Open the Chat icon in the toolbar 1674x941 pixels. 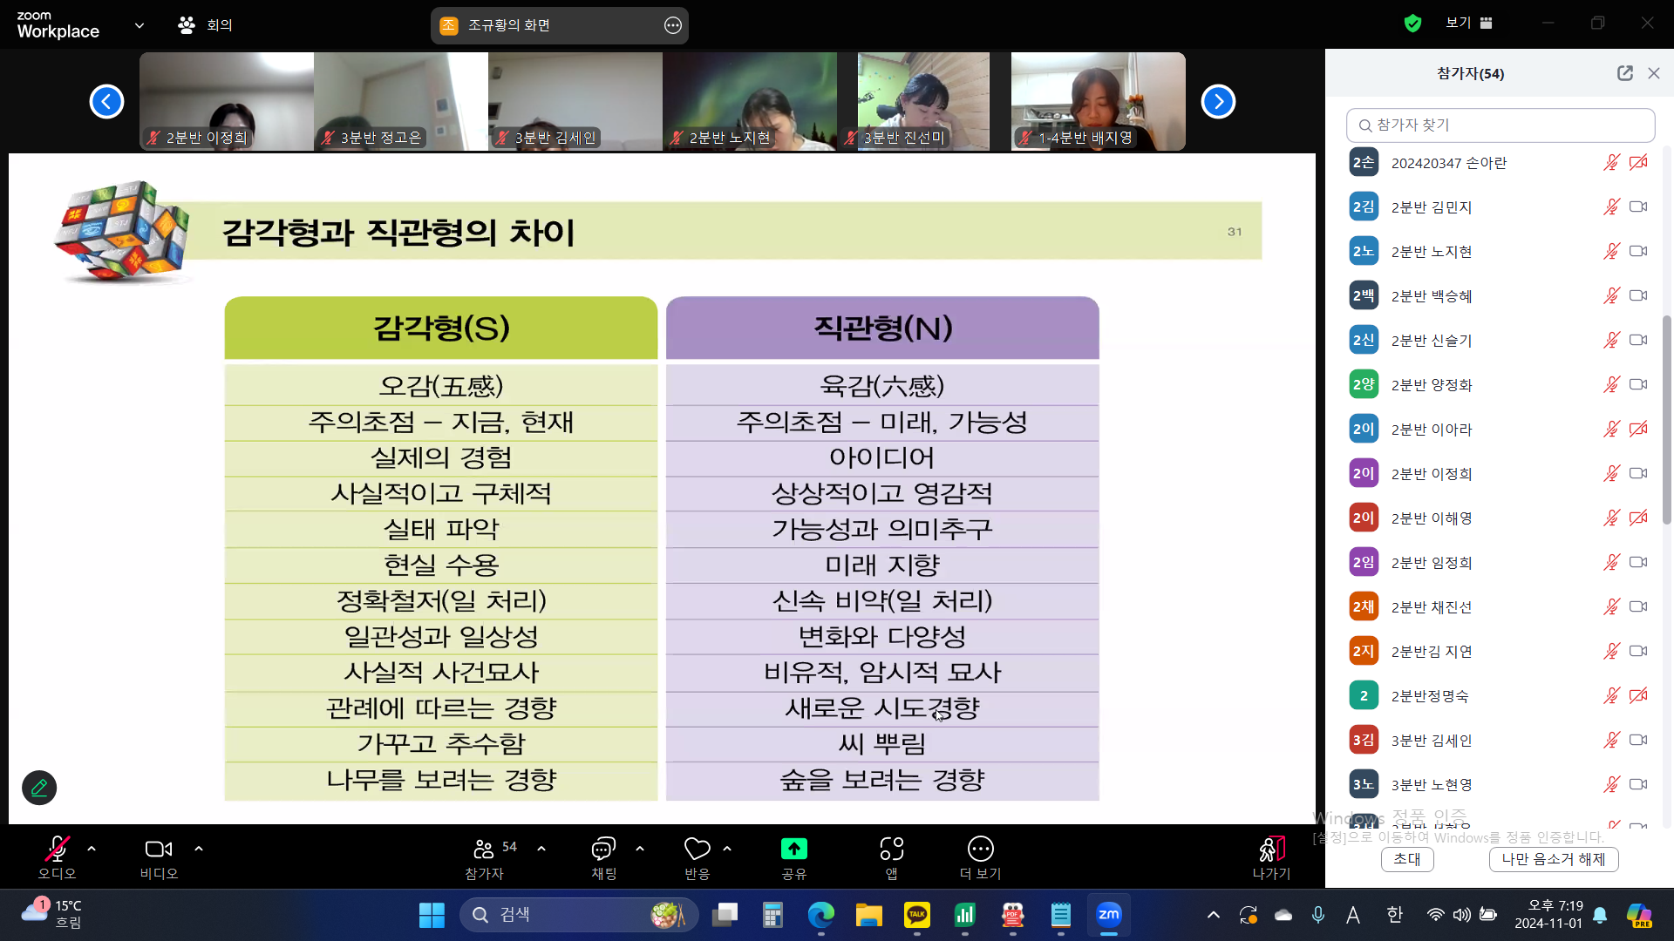point(603,849)
